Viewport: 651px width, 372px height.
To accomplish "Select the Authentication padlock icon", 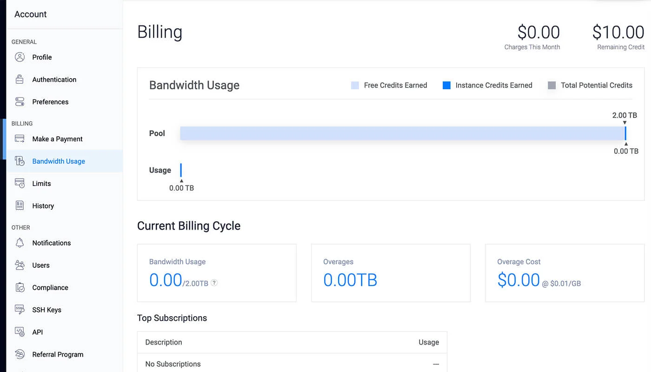I will 20,79.
